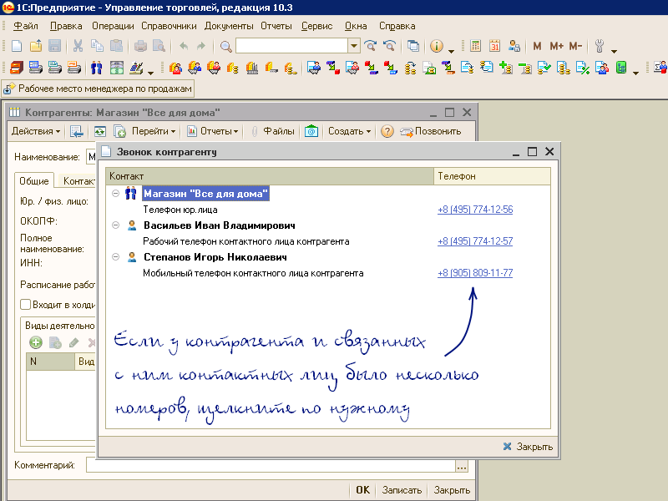Open the search field dropdown arrow
668x501 pixels.
tap(353, 46)
